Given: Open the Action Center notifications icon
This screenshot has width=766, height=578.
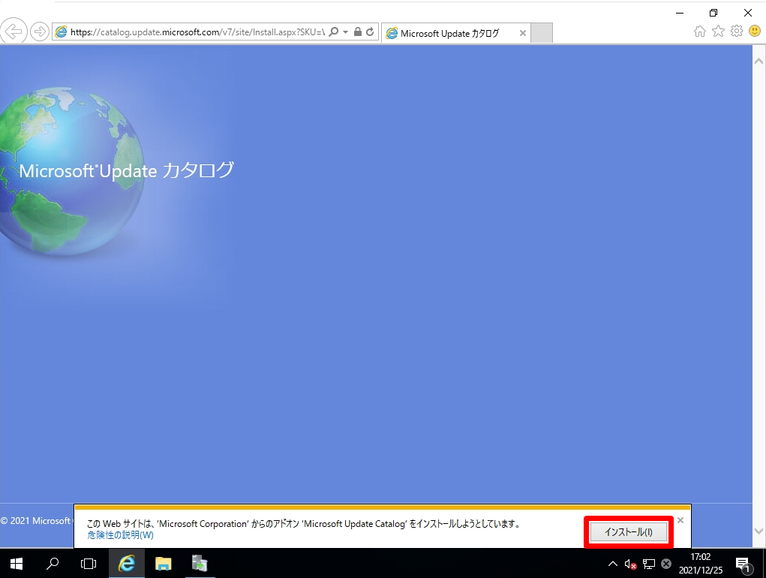Looking at the screenshot, I should 743,564.
